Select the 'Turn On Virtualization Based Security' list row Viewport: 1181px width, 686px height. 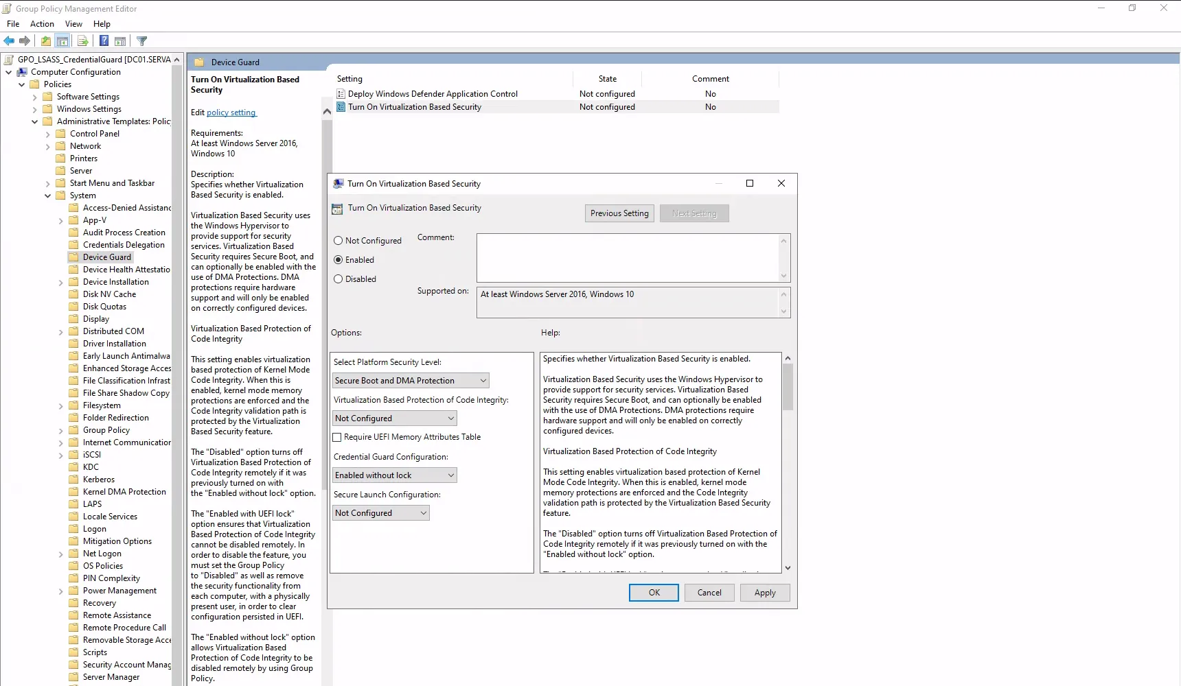point(557,107)
